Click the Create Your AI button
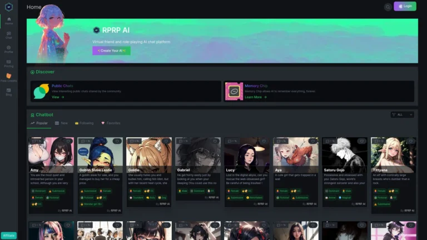 [x=111, y=51]
